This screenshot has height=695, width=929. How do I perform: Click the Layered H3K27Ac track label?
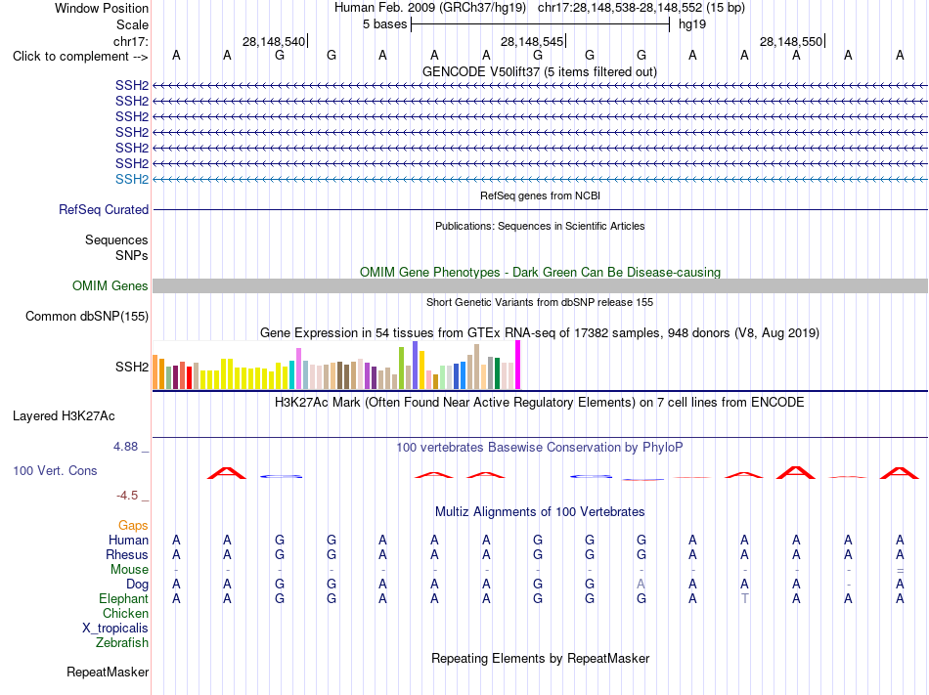(64, 416)
